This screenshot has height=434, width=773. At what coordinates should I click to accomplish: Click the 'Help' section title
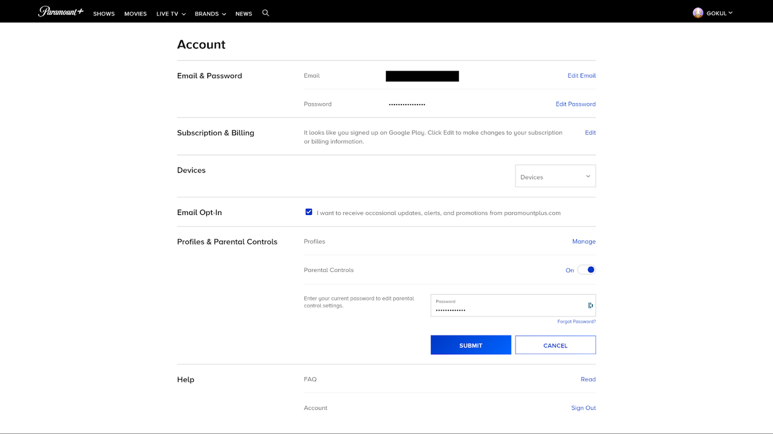coord(186,379)
